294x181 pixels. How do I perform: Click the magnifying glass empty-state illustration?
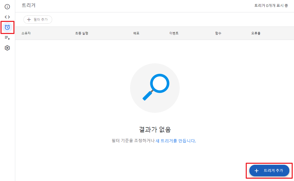[154, 88]
